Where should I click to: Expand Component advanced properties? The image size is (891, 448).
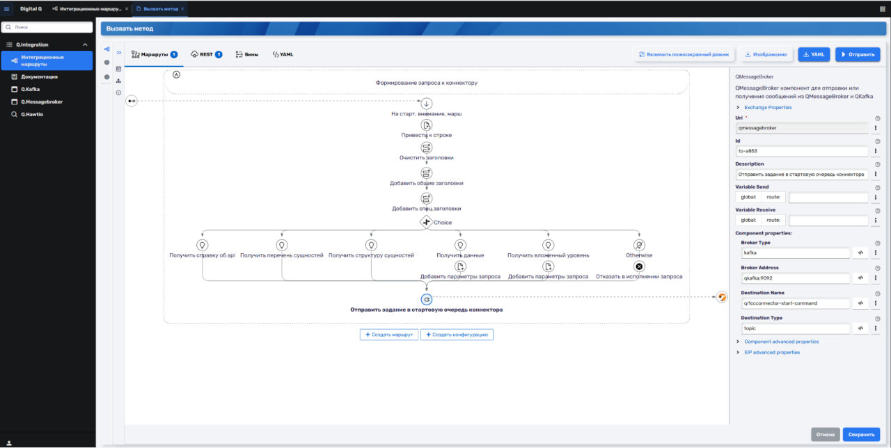click(778, 342)
